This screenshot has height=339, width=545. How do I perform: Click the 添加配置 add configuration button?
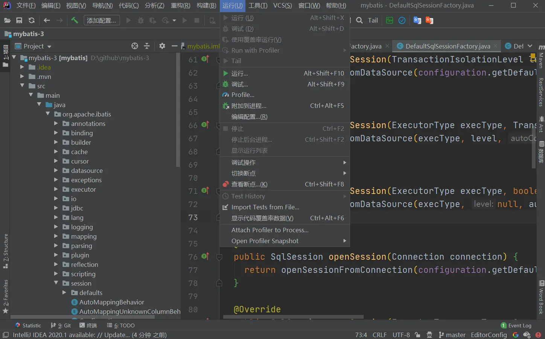point(102,20)
